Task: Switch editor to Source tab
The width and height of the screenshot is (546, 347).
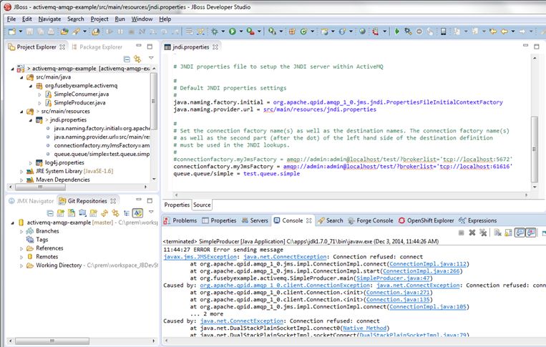Action: (x=202, y=205)
